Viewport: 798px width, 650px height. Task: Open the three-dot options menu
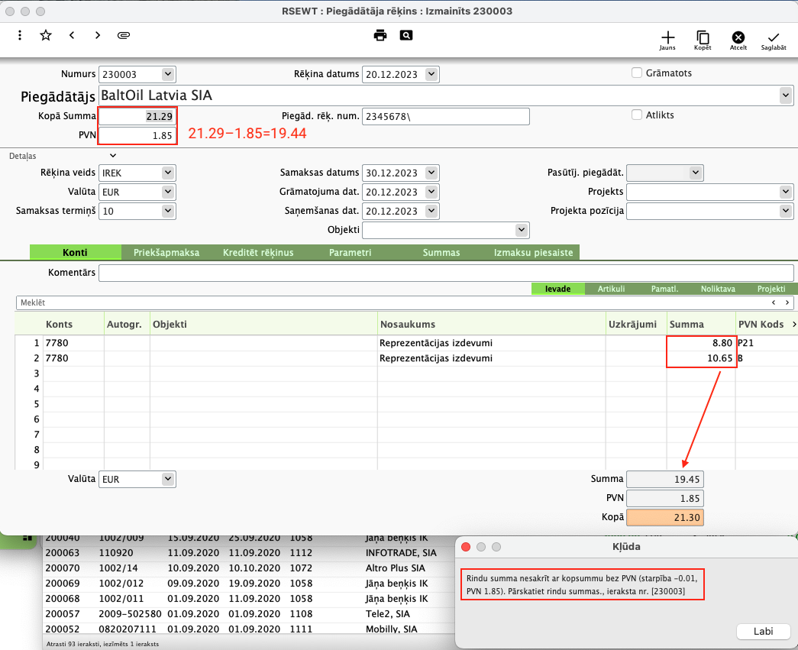click(x=20, y=35)
